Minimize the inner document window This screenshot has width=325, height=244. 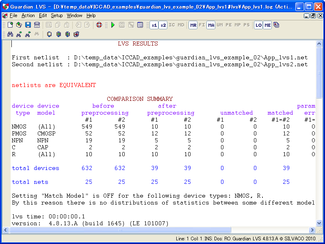pos(307,16)
